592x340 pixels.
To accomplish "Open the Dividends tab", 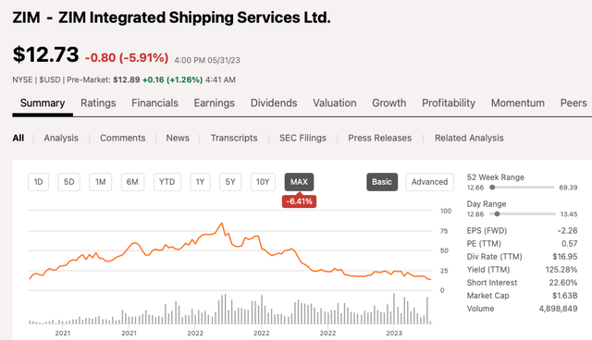I will (x=274, y=103).
